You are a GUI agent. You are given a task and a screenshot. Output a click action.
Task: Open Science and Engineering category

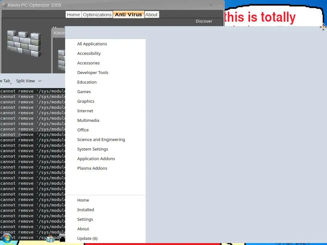[105, 140]
